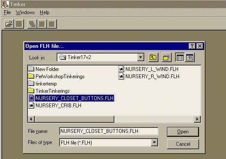Select the NURSERY_CRIB.FLH file
This screenshot has width=226, height=159.
point(55,106)
